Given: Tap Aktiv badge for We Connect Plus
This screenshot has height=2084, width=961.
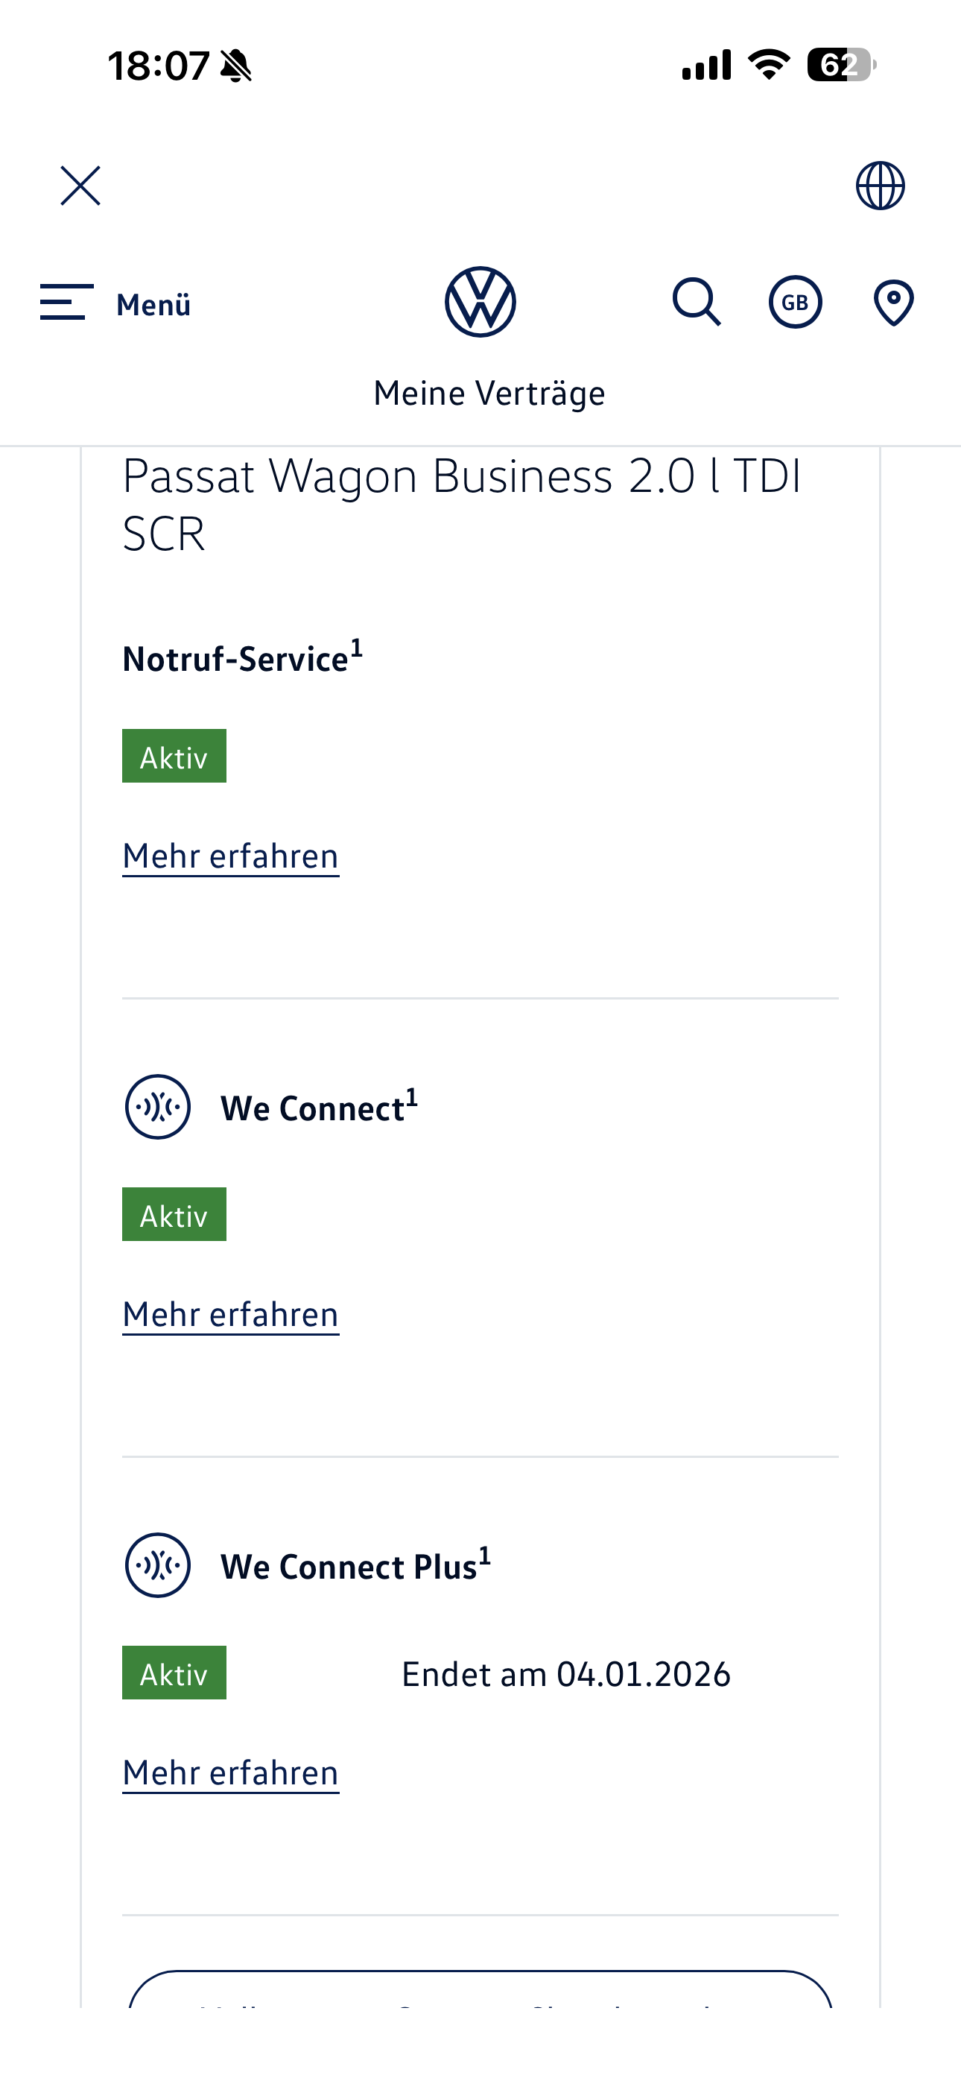Looking at the screenshot, I should [x=174, y=1673].
